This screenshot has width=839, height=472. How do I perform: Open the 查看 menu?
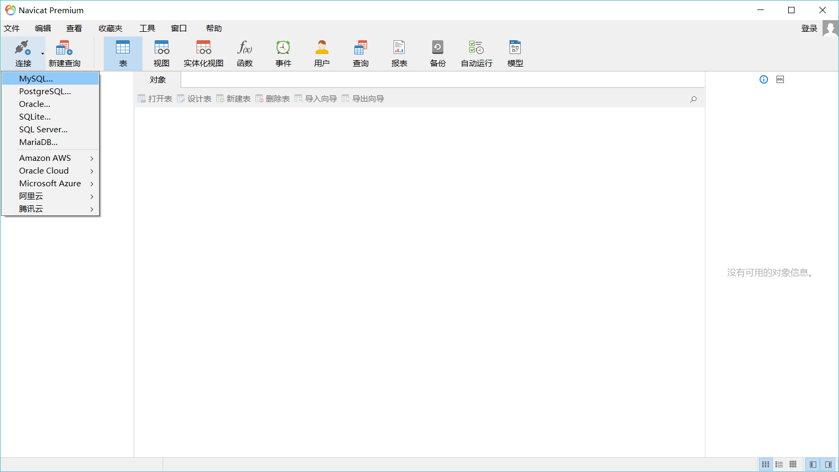click(x=74, y=29)
